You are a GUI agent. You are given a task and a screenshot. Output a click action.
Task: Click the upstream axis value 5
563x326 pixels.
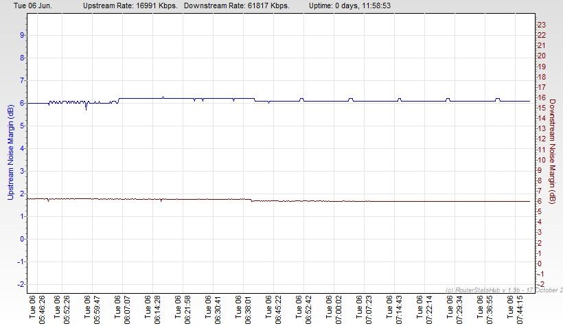tap(22, 126)
